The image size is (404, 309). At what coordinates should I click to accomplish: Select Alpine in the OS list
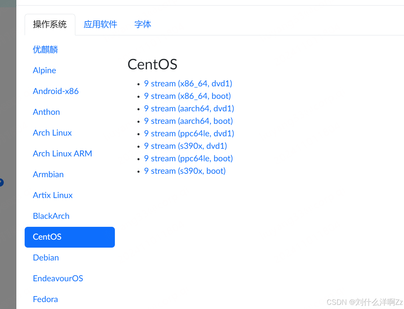tap(44, 70)
